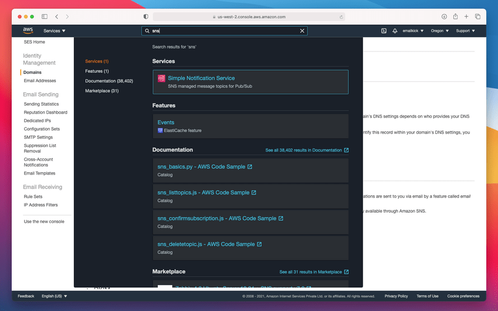Click external link icon beside sns_listtopics.js
498x311 pixels.
(x=254, y=192)
